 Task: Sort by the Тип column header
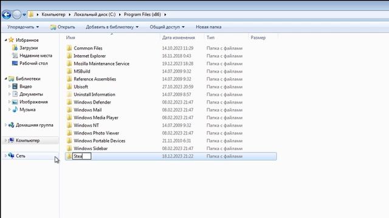210,38
